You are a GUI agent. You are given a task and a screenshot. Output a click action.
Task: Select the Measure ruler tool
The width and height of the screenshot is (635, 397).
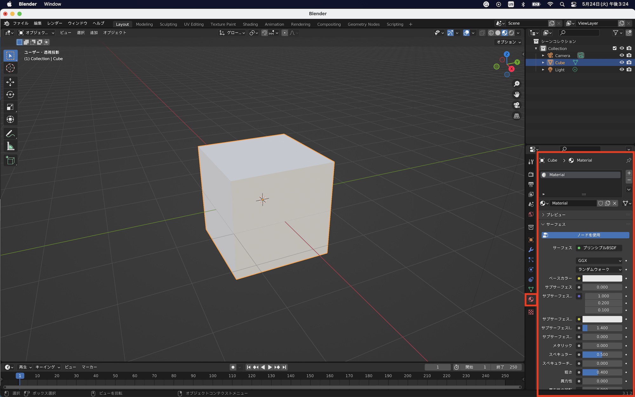(x=10, y=146)
